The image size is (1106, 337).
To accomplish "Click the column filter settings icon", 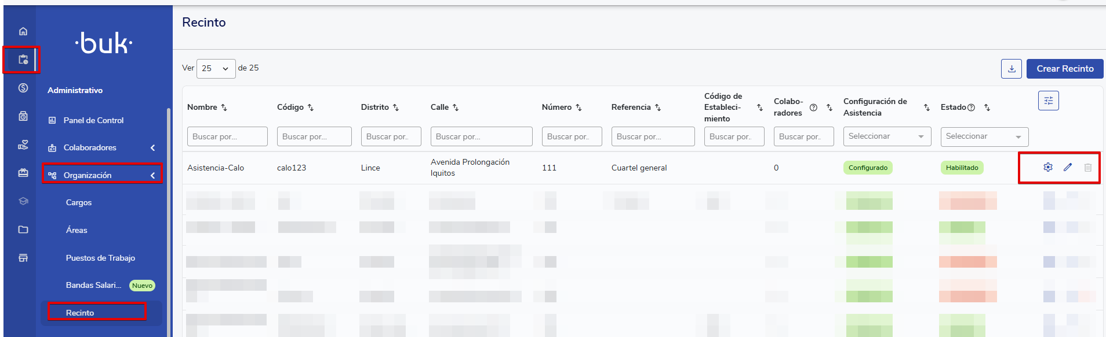I will click(x=1048, y=101).
